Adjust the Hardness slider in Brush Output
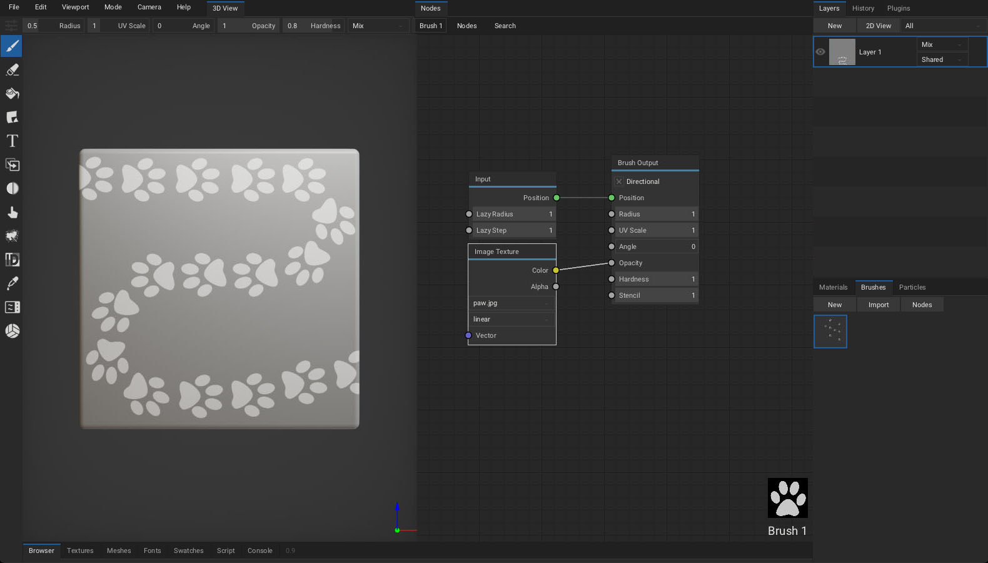 click(x=655, y=280)
